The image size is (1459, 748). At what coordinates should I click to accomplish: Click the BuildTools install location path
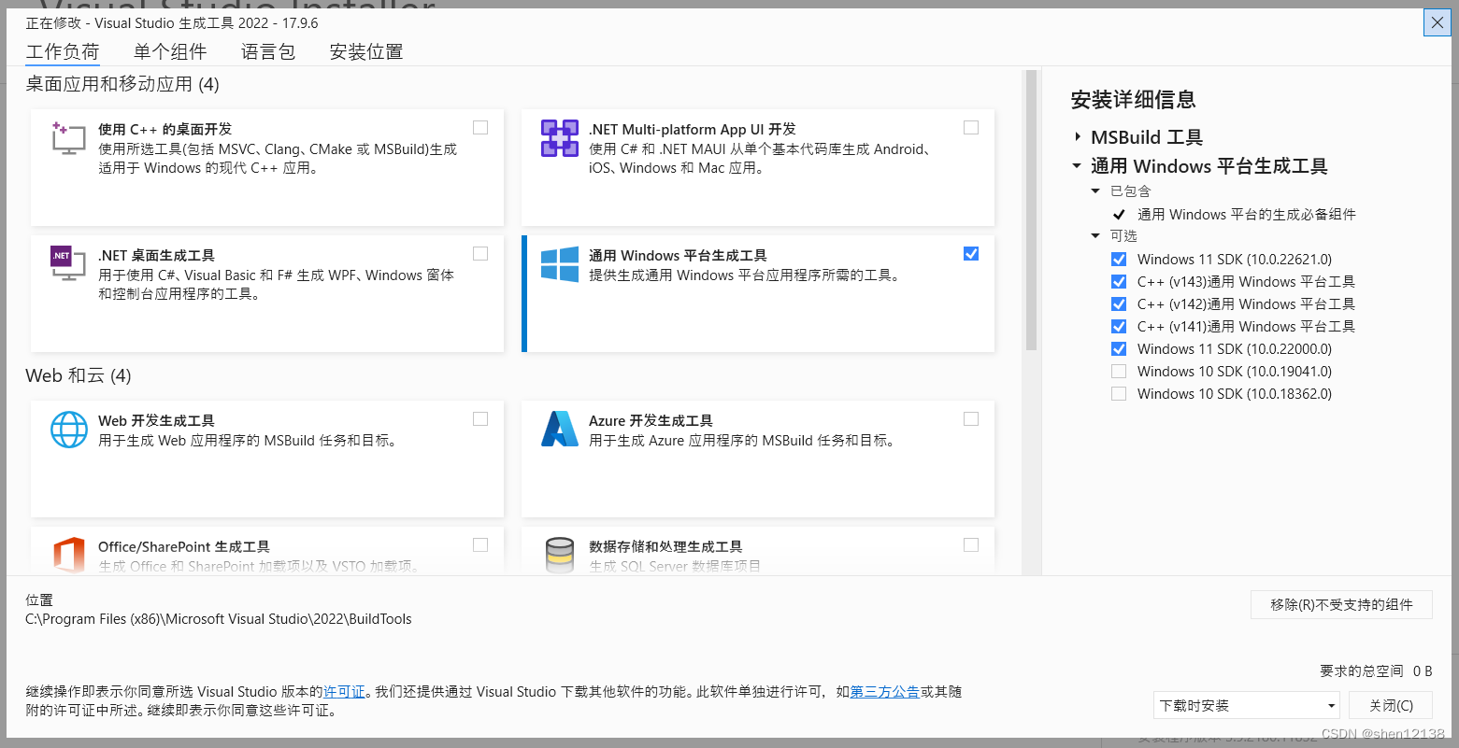point(219,619)
